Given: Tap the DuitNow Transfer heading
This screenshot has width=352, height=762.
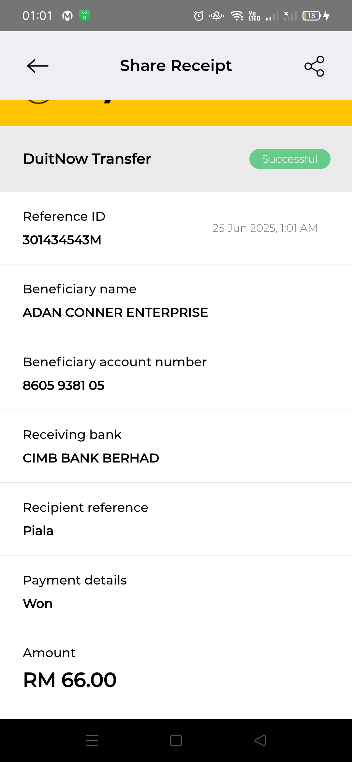Looking at the screenshot, I should 87,159.
